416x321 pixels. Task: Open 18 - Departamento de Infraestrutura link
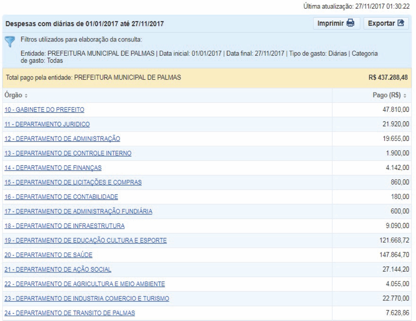(64, 226)
